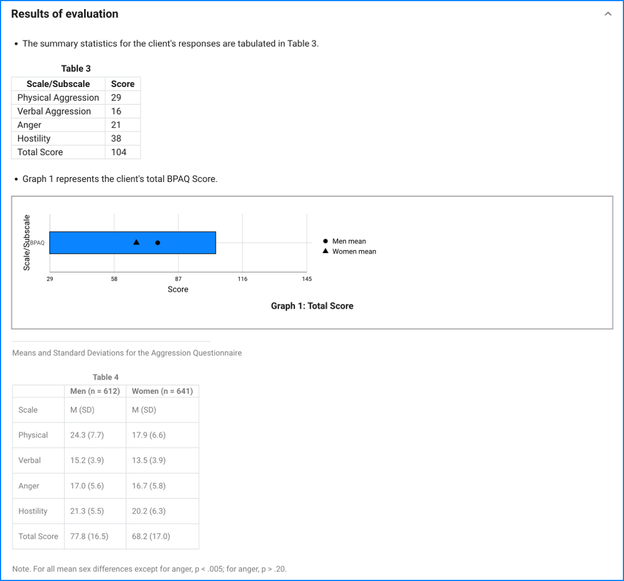The image size is (624, 581).
Task: Select the Men (n = 612) column header
Action: point(95,392)
